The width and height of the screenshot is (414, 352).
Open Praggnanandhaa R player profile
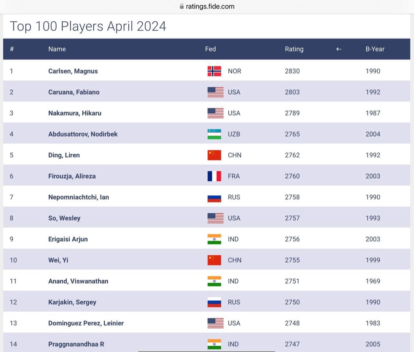(76, 344)
